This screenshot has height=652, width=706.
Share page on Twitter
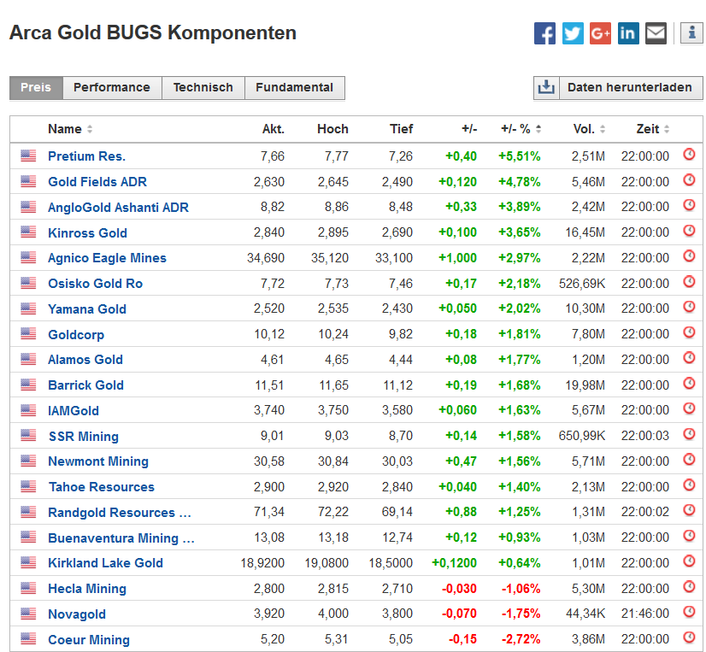tap(573, 33)
